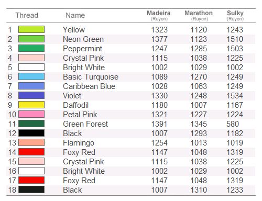Click the Yellow thread color swatch
This screenshot has width=262, height=201.
(31, 29)
